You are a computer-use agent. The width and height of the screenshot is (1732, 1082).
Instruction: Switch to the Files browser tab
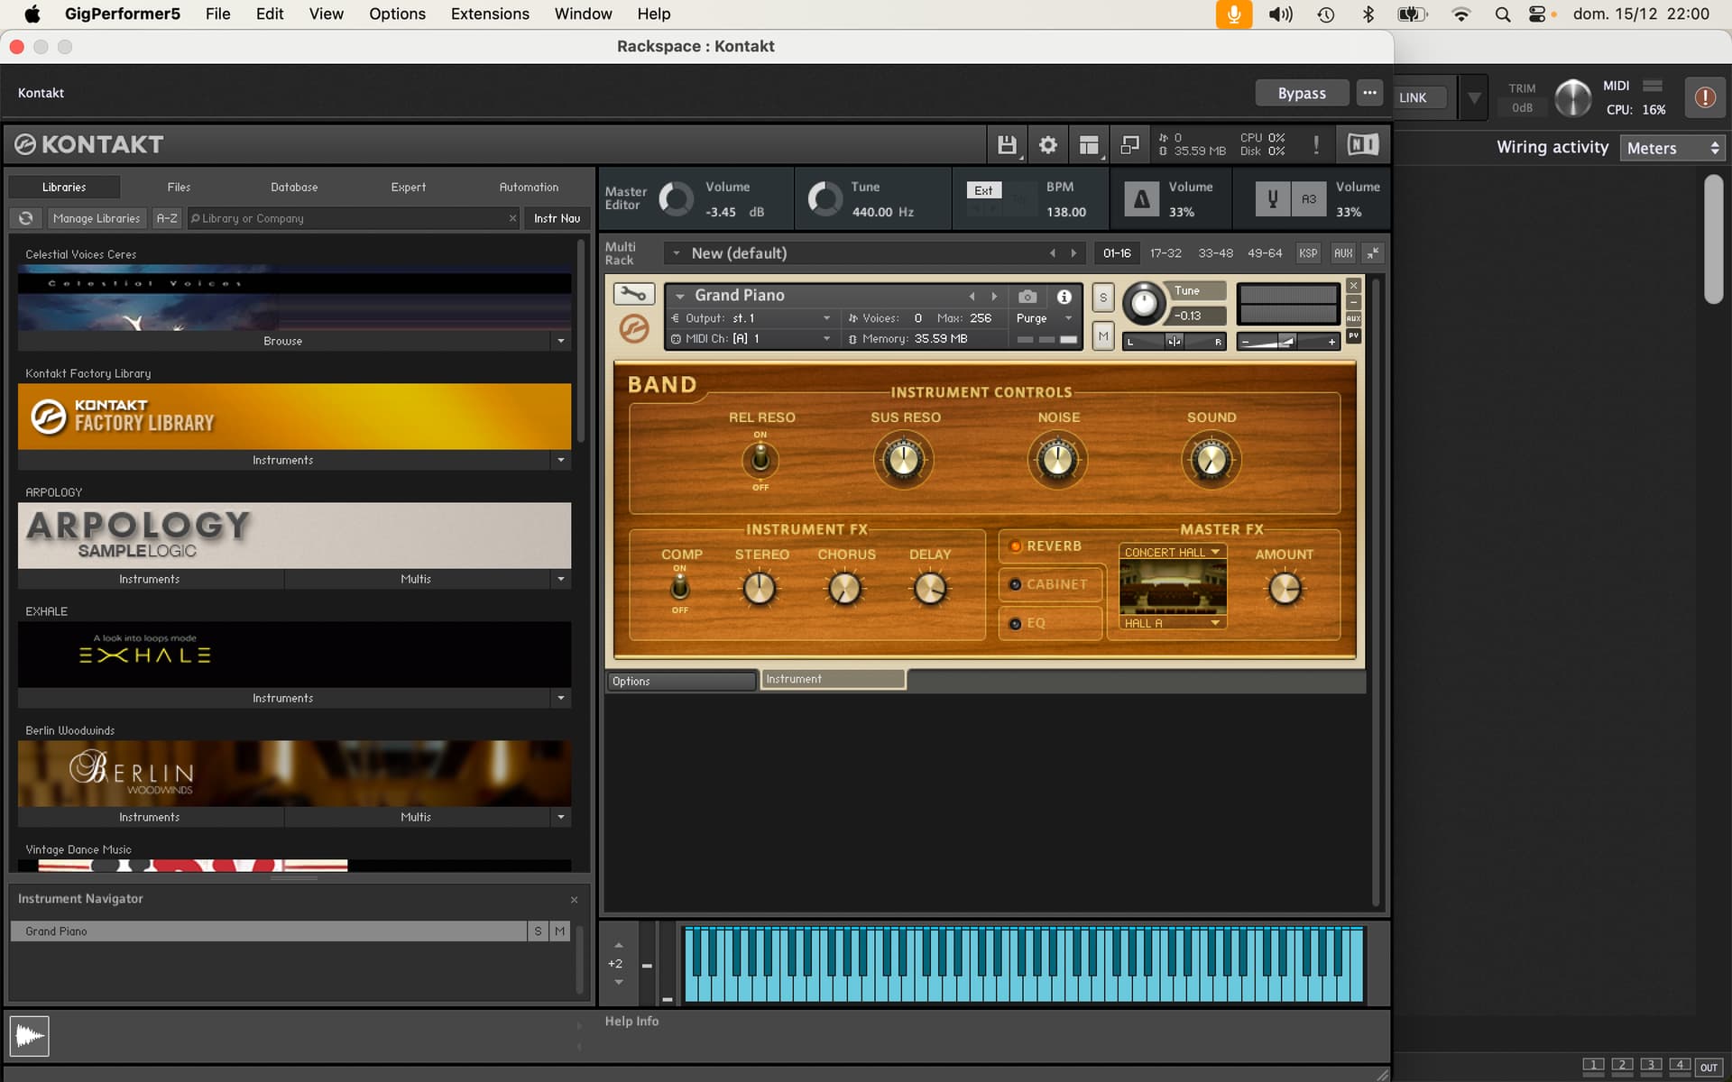click(x=179, y=187)
